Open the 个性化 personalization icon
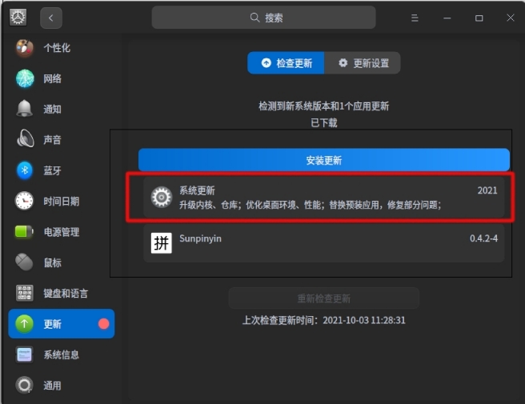 point(25,48)
